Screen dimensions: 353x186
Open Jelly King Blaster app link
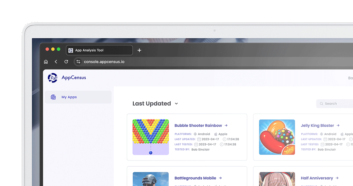tap(317, 126)
